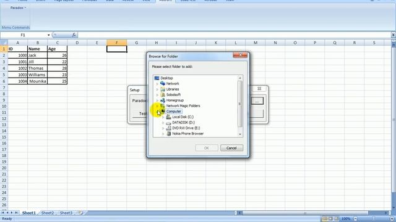Click the greyed OK button
The width and height of the screenshot is (396, 222).
tap(207, 148)
